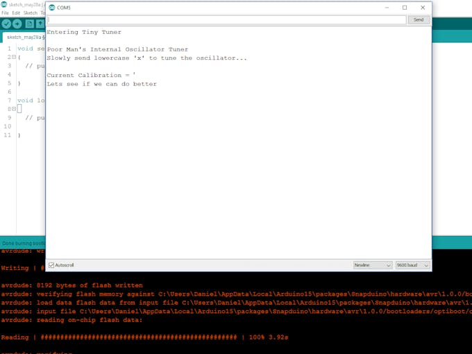Open the 9600 baud rate dropdown
472x354 pixels.
(x=412, y=265)
